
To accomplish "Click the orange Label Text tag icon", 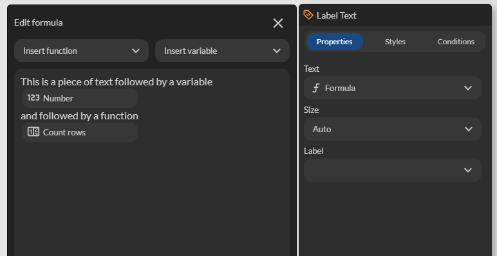I will click(x=308, y=15).
